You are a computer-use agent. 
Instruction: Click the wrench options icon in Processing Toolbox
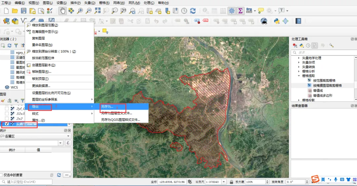(x=331, y=46)
